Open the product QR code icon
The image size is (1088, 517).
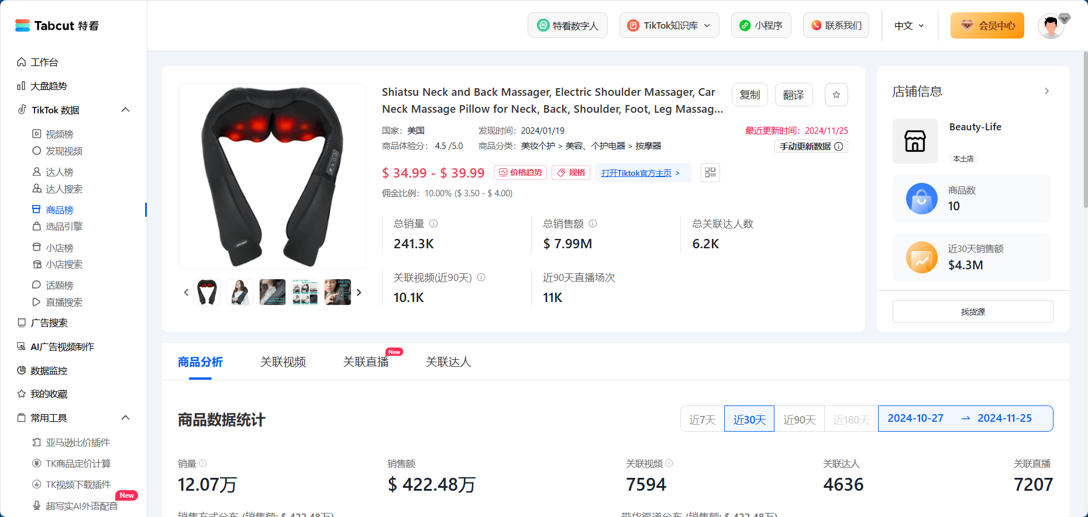click(710, 172)
